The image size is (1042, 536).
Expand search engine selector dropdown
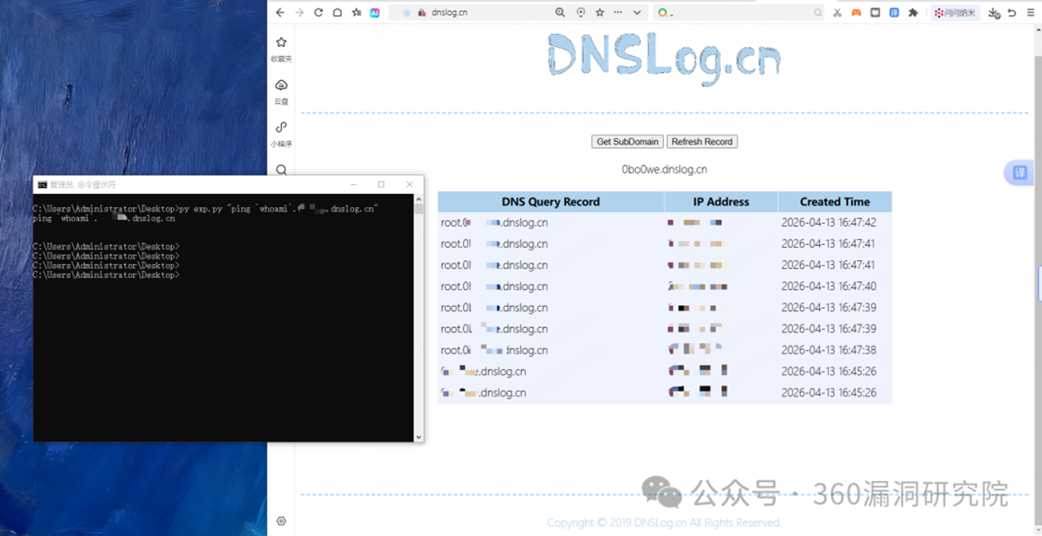[x=665, y=12]
